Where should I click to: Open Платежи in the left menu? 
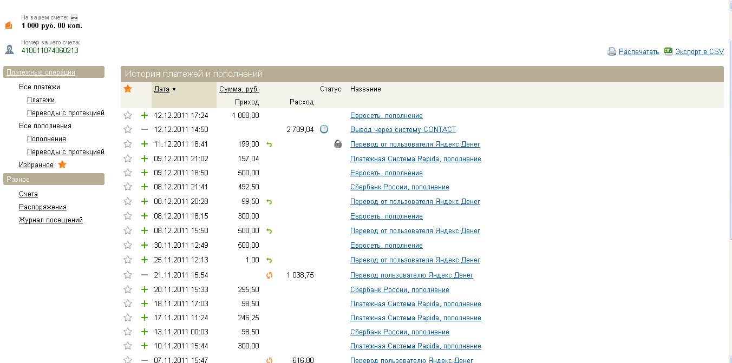(41, 100)
